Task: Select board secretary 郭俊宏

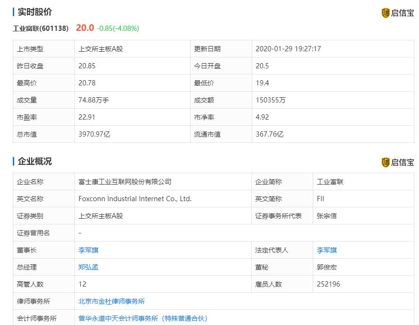Action: (327, 267)
